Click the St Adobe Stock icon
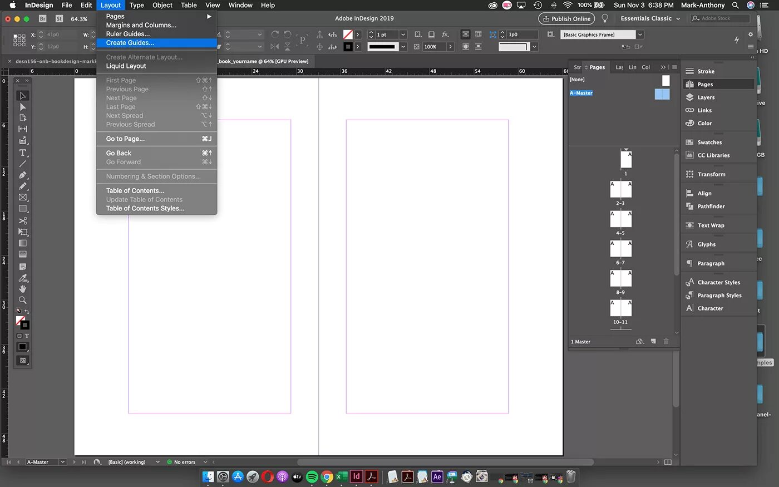 59,18
